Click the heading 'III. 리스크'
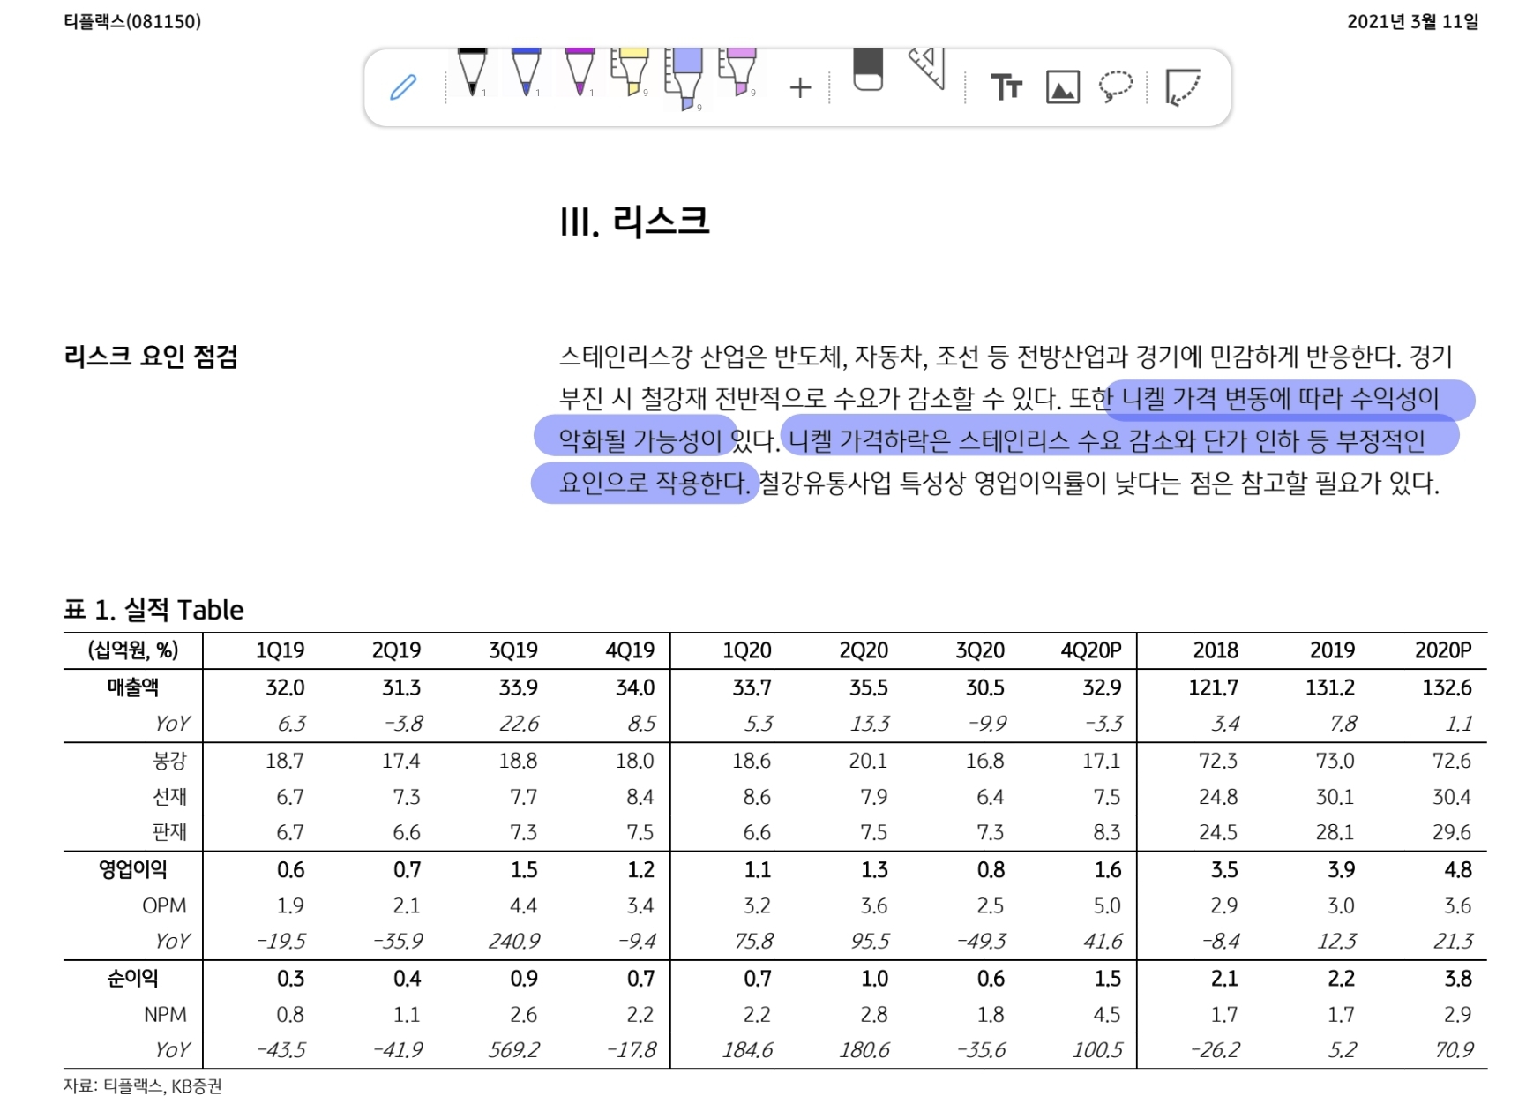This screenshot has height=1119, width=1526. pyautogui.click(x=634, y=221)
